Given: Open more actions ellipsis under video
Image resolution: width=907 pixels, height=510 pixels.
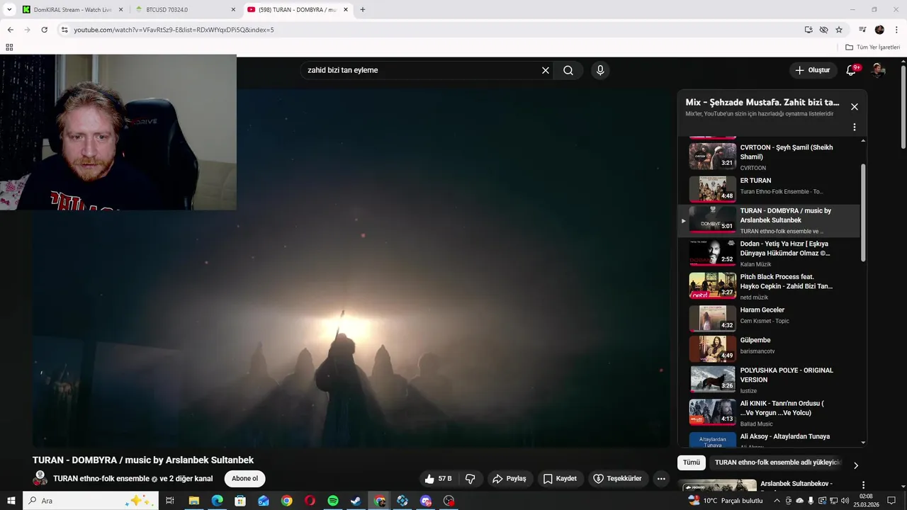Looking at the screenshot, I should point(661,479).
